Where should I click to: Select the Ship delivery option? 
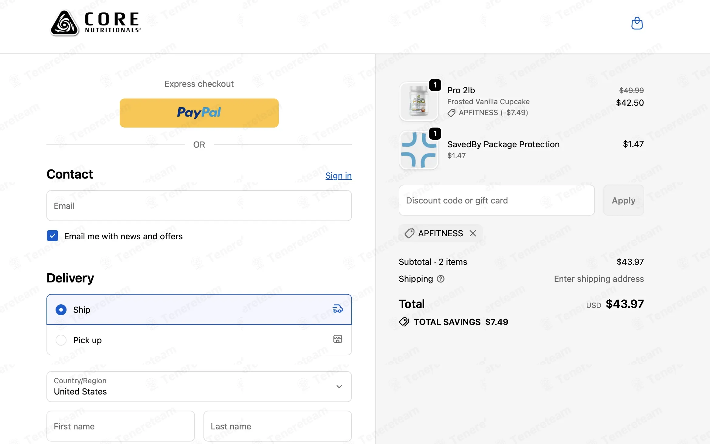coord(199,309)
